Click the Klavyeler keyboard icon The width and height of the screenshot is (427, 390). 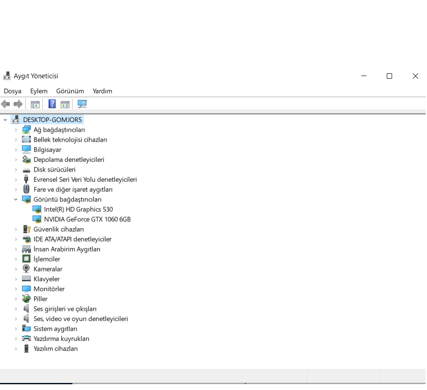pyautogui.click(x=27, y=279)
